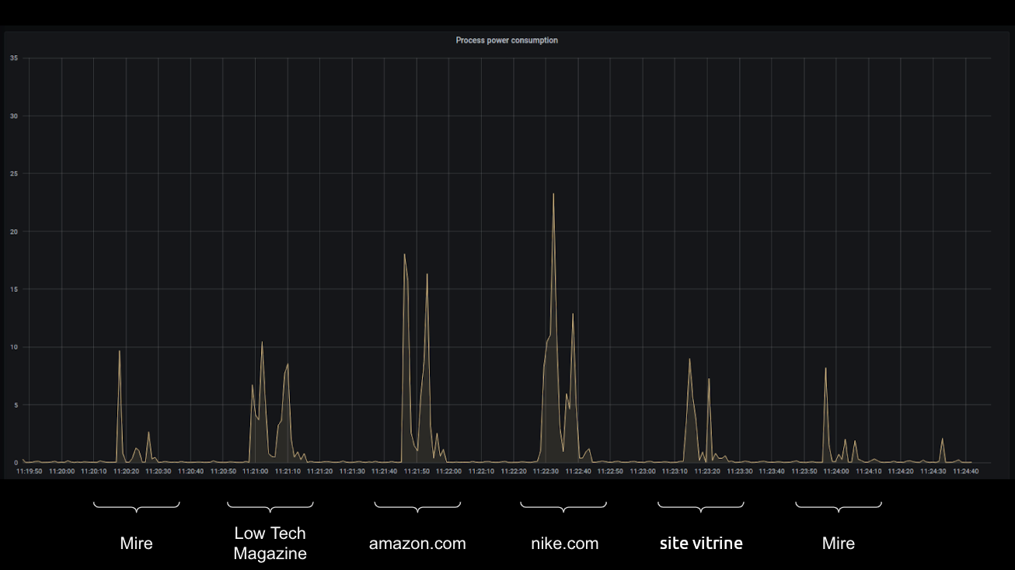Viewport: 1015px width, 570px height.
Task: Click the 11:20:20 time label
Action: pyautogui.click(x=126, y=471)
